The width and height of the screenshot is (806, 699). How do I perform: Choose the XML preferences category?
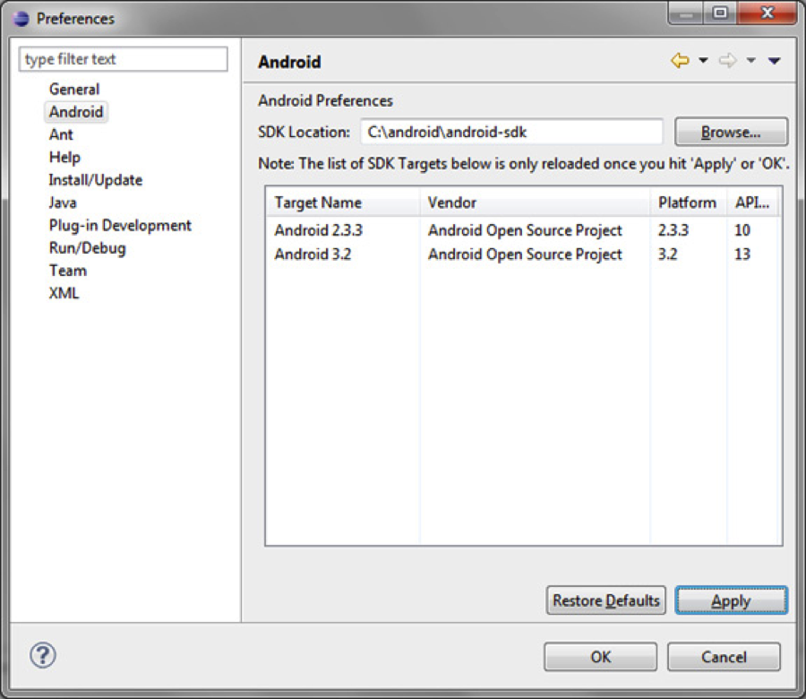[64, 293]
